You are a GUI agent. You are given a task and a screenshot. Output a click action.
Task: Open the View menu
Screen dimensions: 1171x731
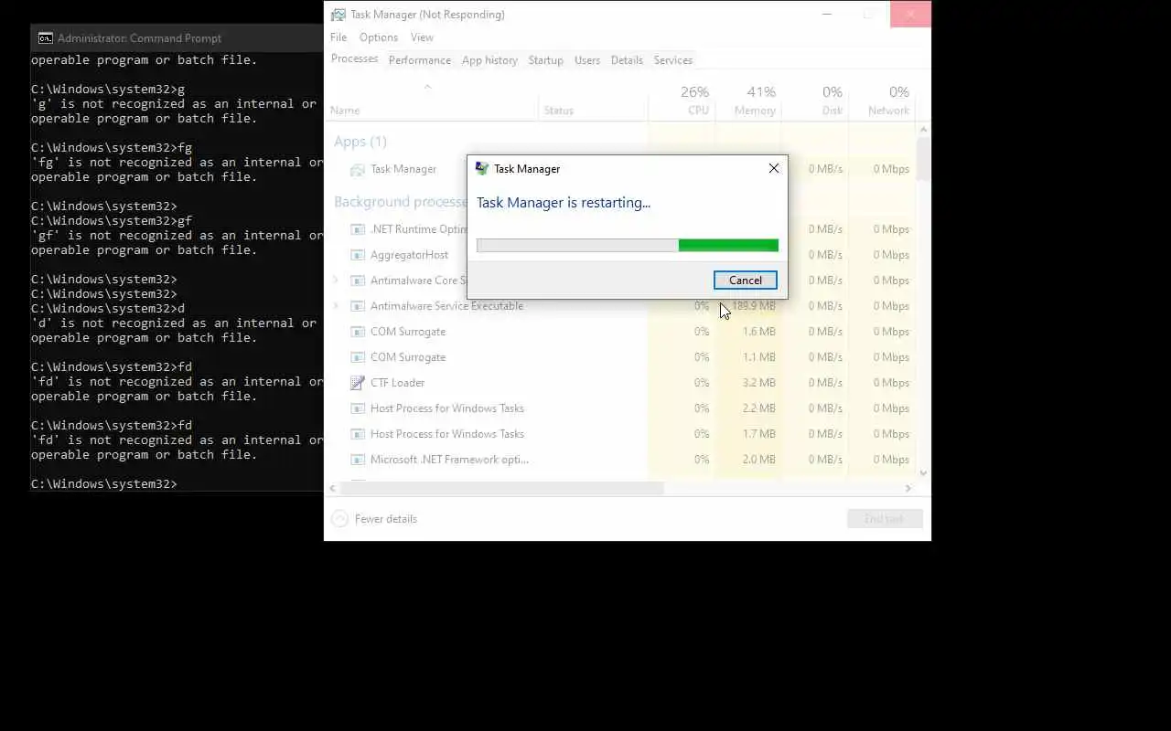[x=422, y=37]
